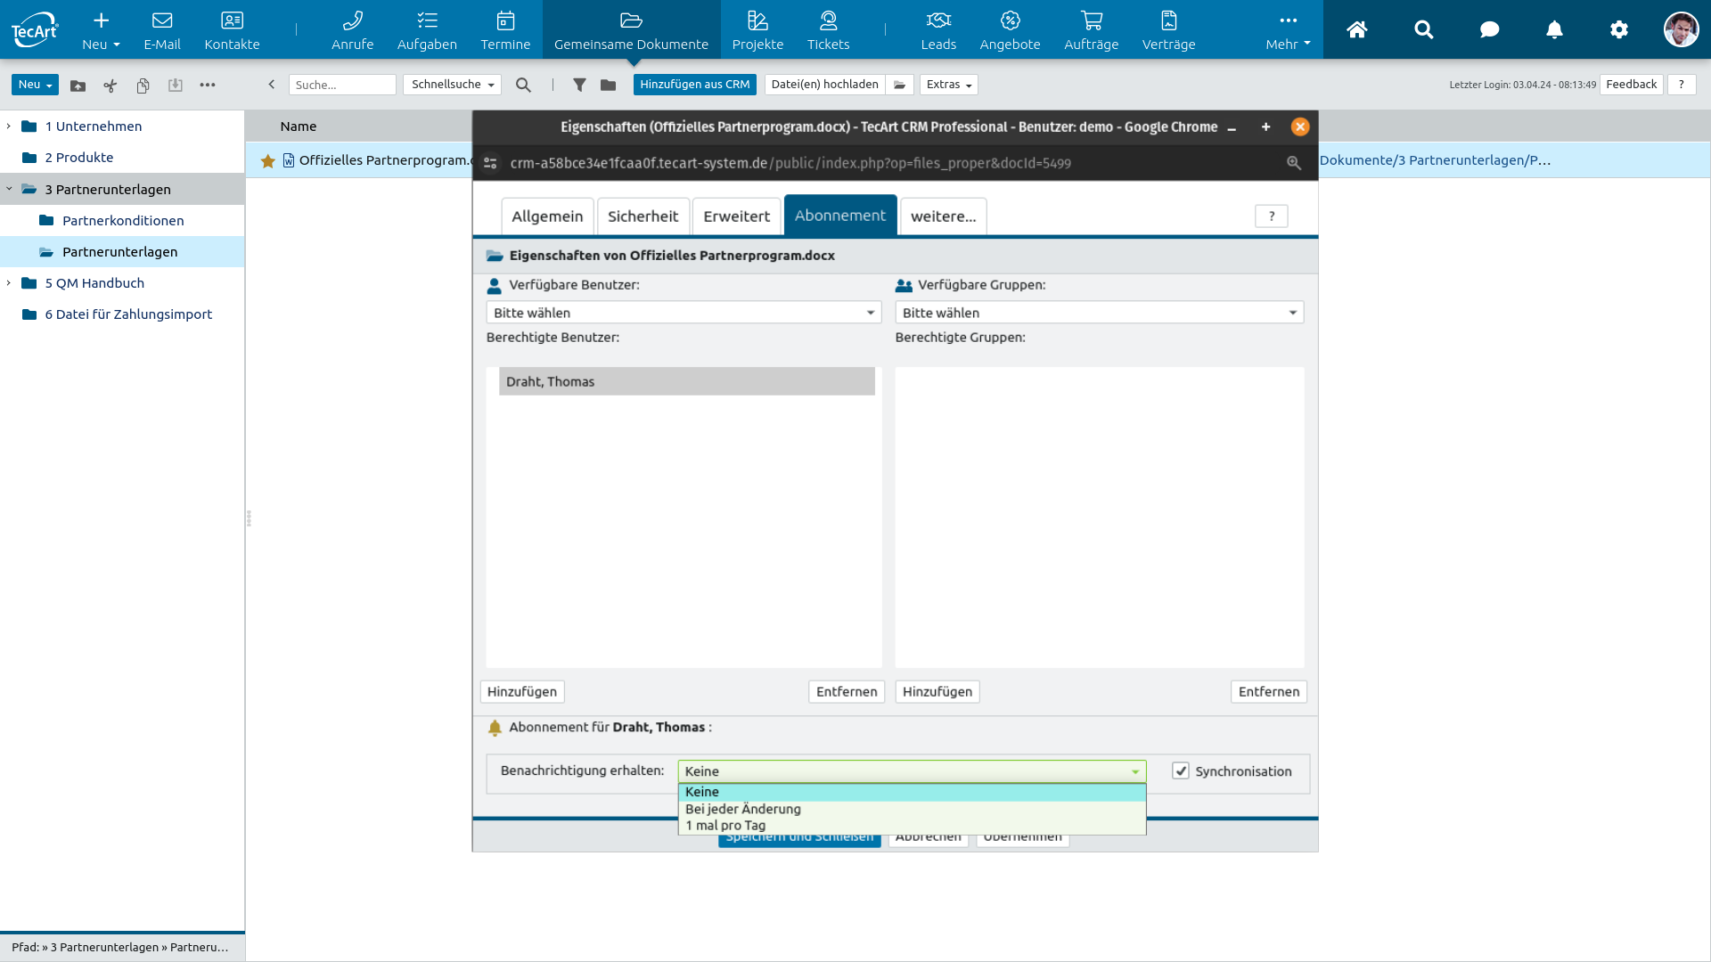
Task: Open the chat bubble icon
Action: (1489, 29)
